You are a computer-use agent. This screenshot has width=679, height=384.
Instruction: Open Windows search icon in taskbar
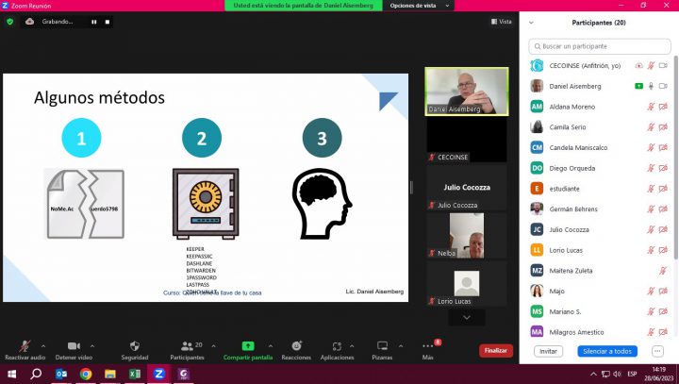point(37,374)
